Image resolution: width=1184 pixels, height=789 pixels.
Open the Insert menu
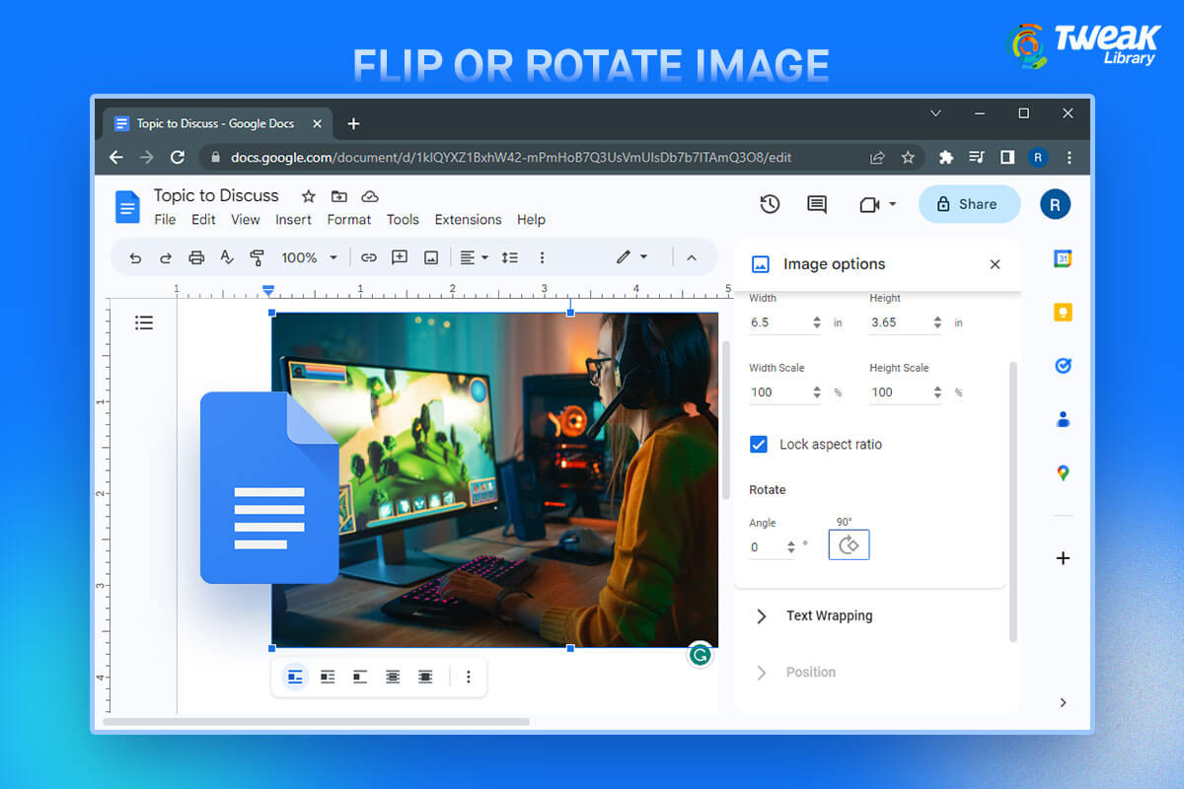[293, 220]
